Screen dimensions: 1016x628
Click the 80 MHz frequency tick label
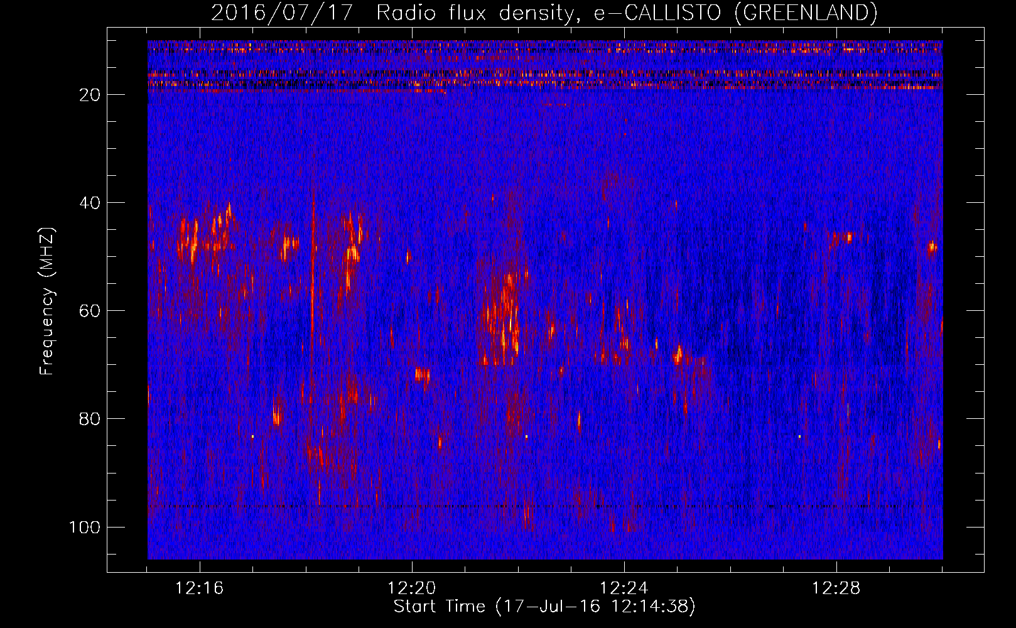coord(90,419)
